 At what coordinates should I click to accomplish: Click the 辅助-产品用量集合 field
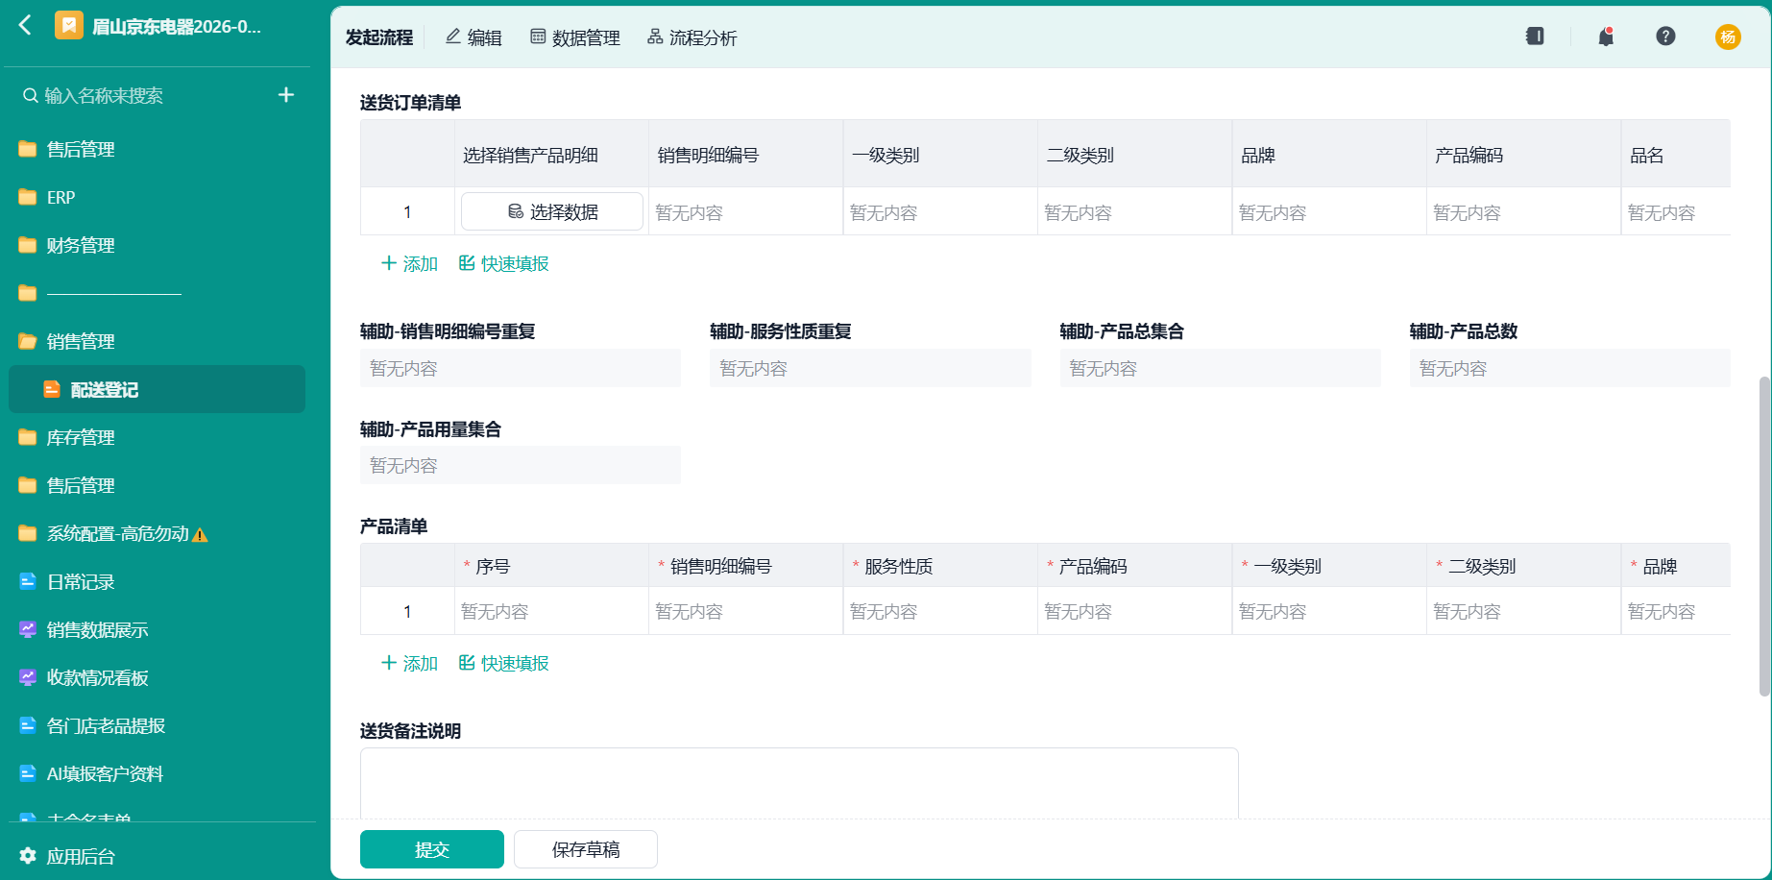coord(521,465)
